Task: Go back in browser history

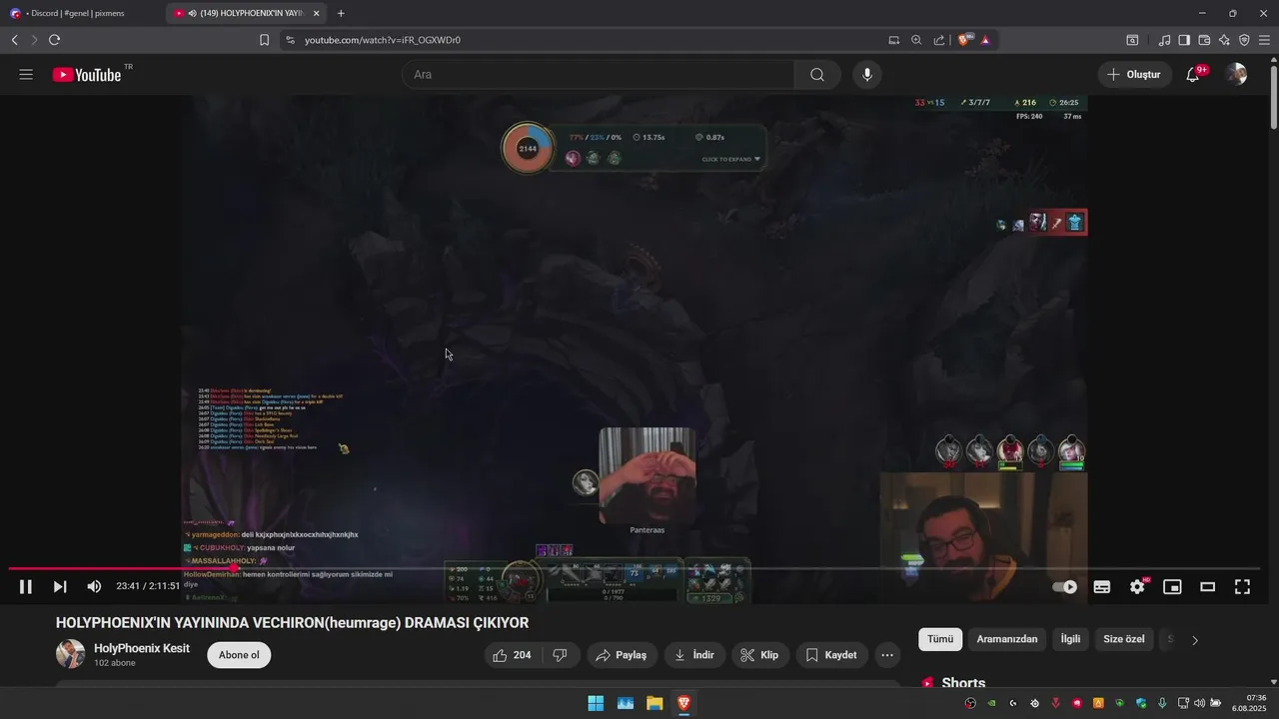Action: pos(14,40)
